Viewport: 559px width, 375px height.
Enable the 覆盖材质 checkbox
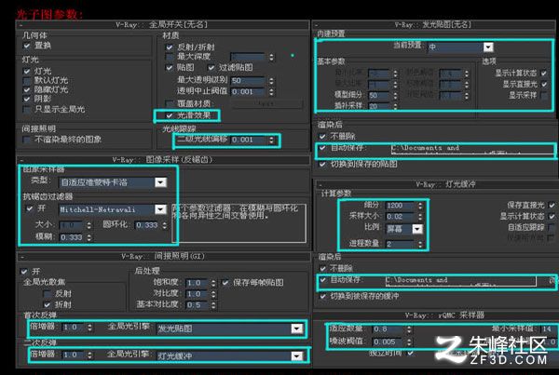(x=170, y=104)
